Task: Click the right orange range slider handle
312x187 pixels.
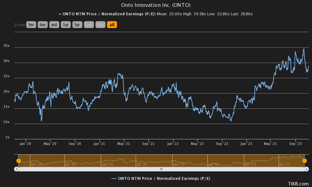Action: [x=305, y=160]
